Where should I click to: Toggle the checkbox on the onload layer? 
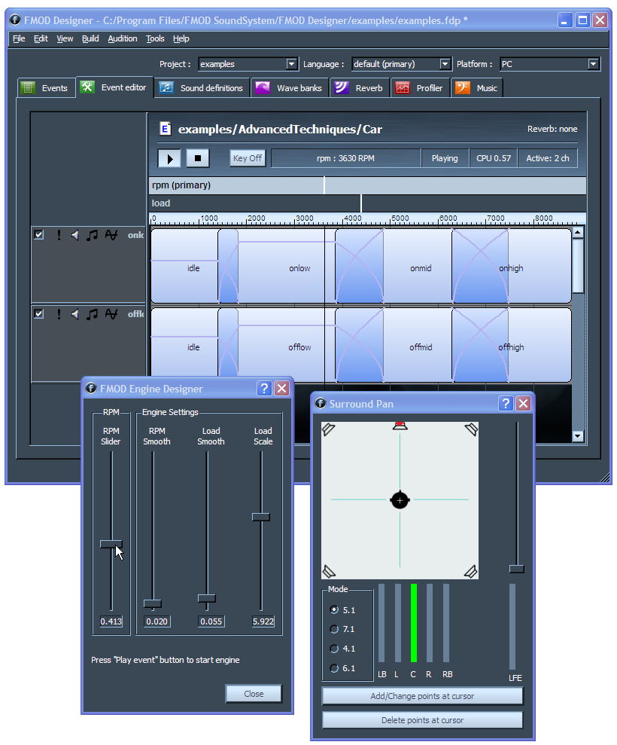[39, 235]
